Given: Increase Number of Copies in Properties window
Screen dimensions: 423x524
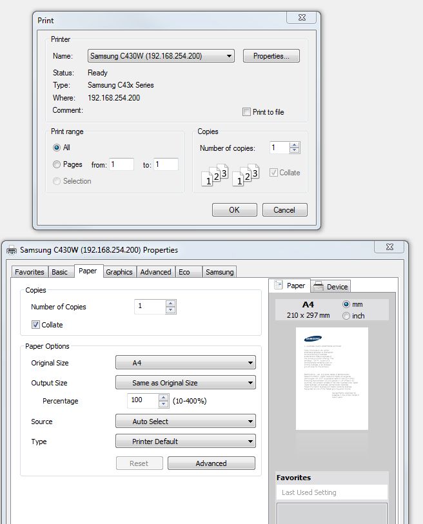Looking at the screenshot, I should [x=170, y=304].
